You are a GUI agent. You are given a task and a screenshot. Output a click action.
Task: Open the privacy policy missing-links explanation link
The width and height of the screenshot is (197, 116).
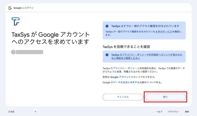(147, 56)
